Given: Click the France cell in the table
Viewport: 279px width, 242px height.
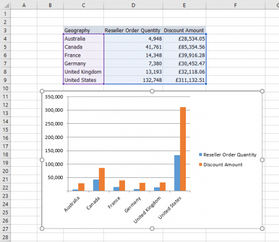Looking at the screenshot, I should click(x=83, y=55).
